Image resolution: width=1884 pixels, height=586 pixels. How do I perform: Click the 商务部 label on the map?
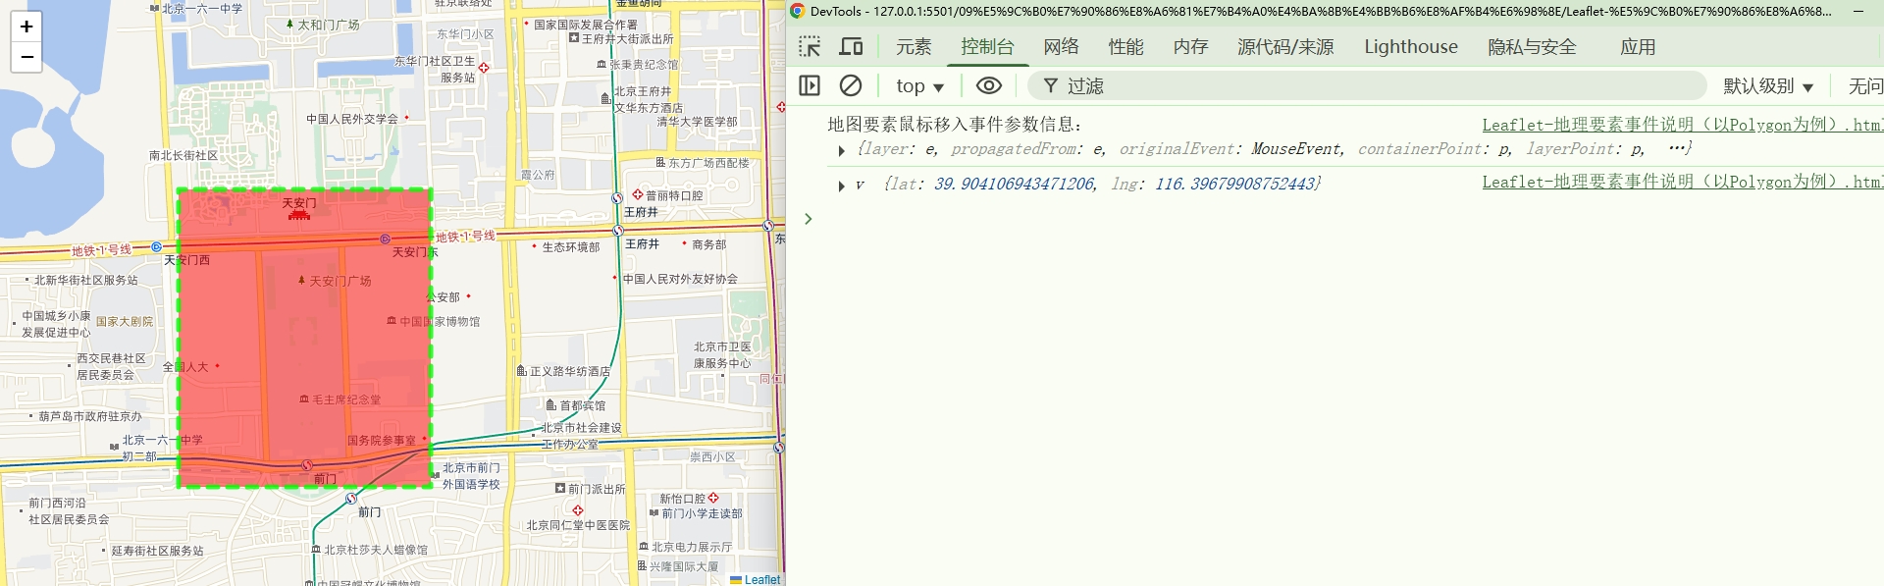click(709, 244)
